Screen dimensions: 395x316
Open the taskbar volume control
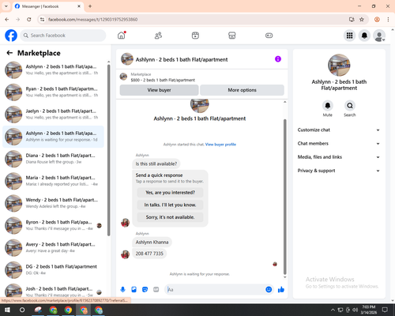pyautogui.click(x=355, y=310)
